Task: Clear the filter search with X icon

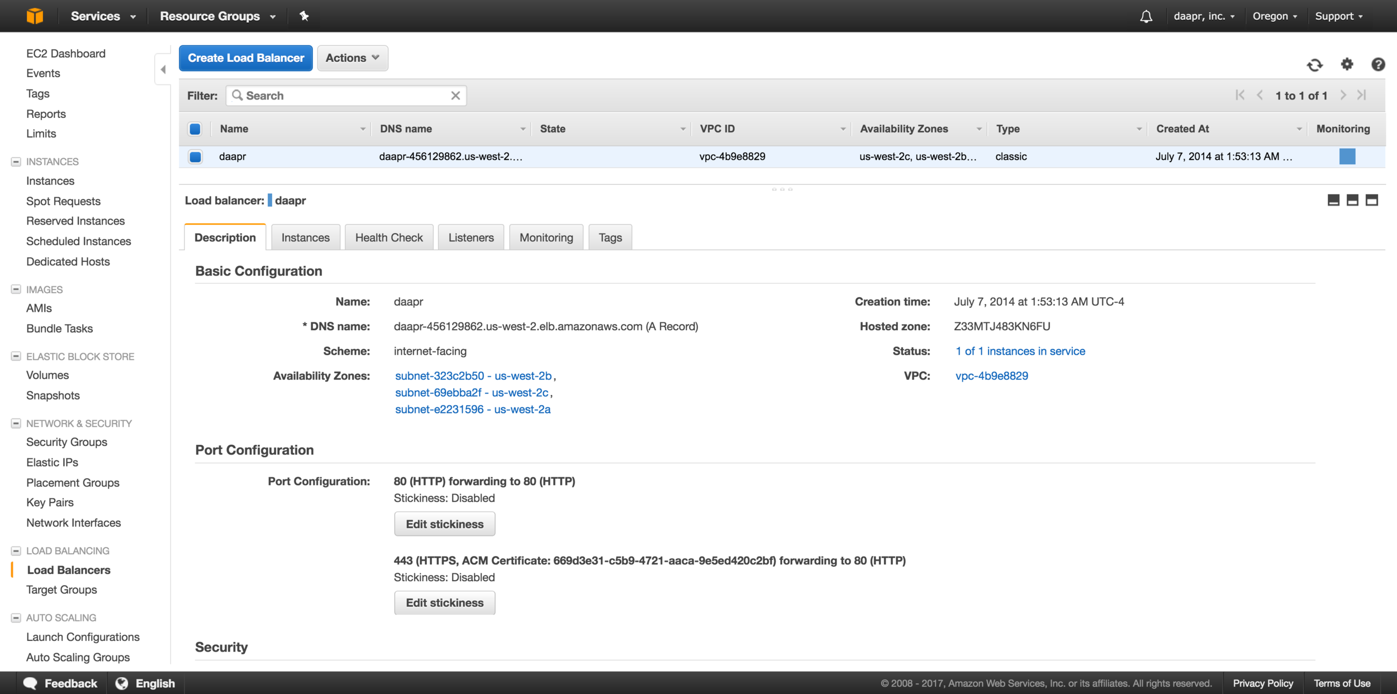Action: (x=455, y=96)
